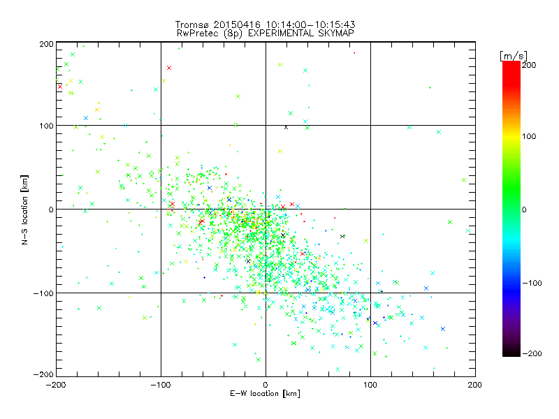The image size is (559, 419).
Task: Click the colorbar tick label '-200'
Action: pyautogui.click(x=532, y=353)
